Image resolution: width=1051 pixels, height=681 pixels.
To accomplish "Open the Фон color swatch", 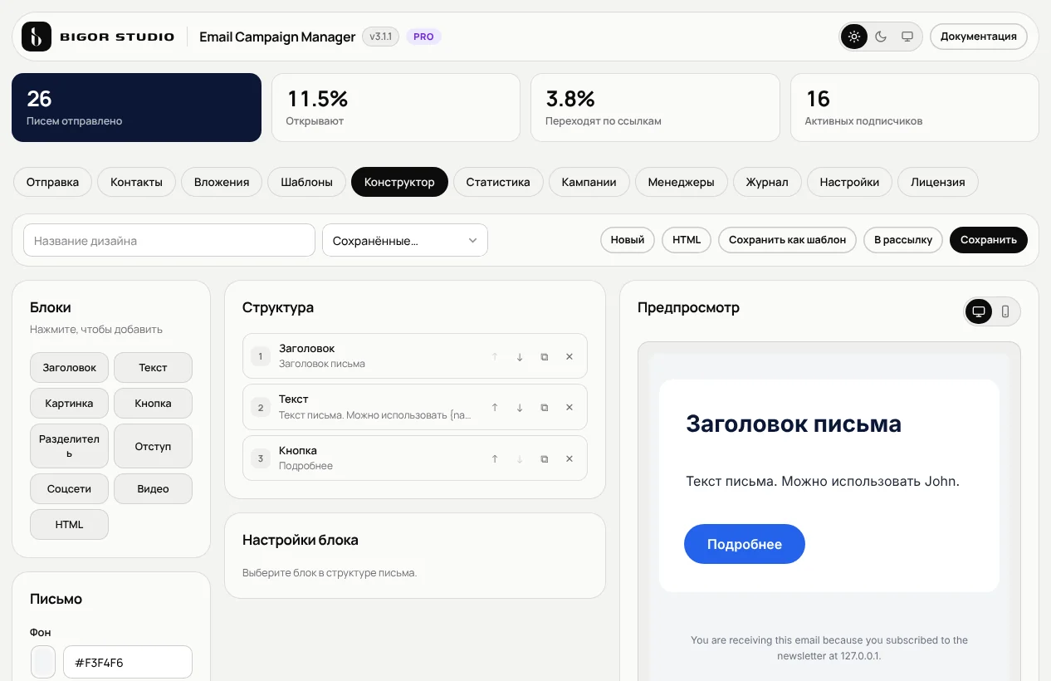I will click(43, 662).
